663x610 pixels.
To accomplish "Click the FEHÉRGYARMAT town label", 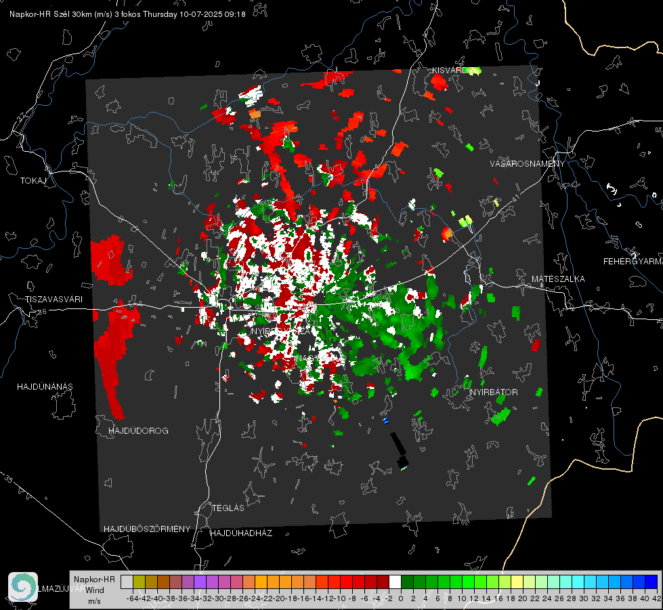I will (x=633, y=262).
